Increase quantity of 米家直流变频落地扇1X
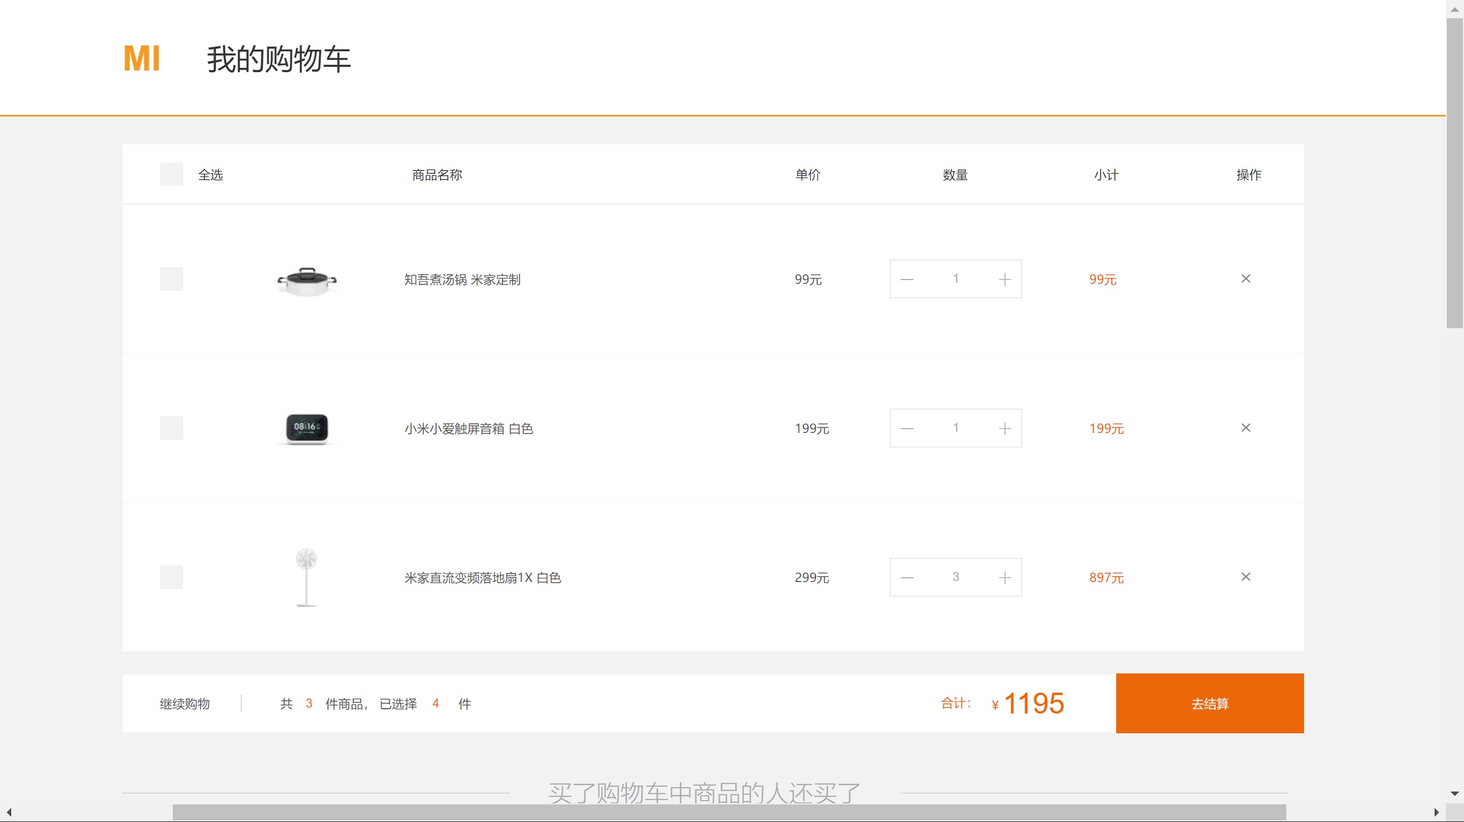This screenshot has height=822, width=1464. 1005,577
